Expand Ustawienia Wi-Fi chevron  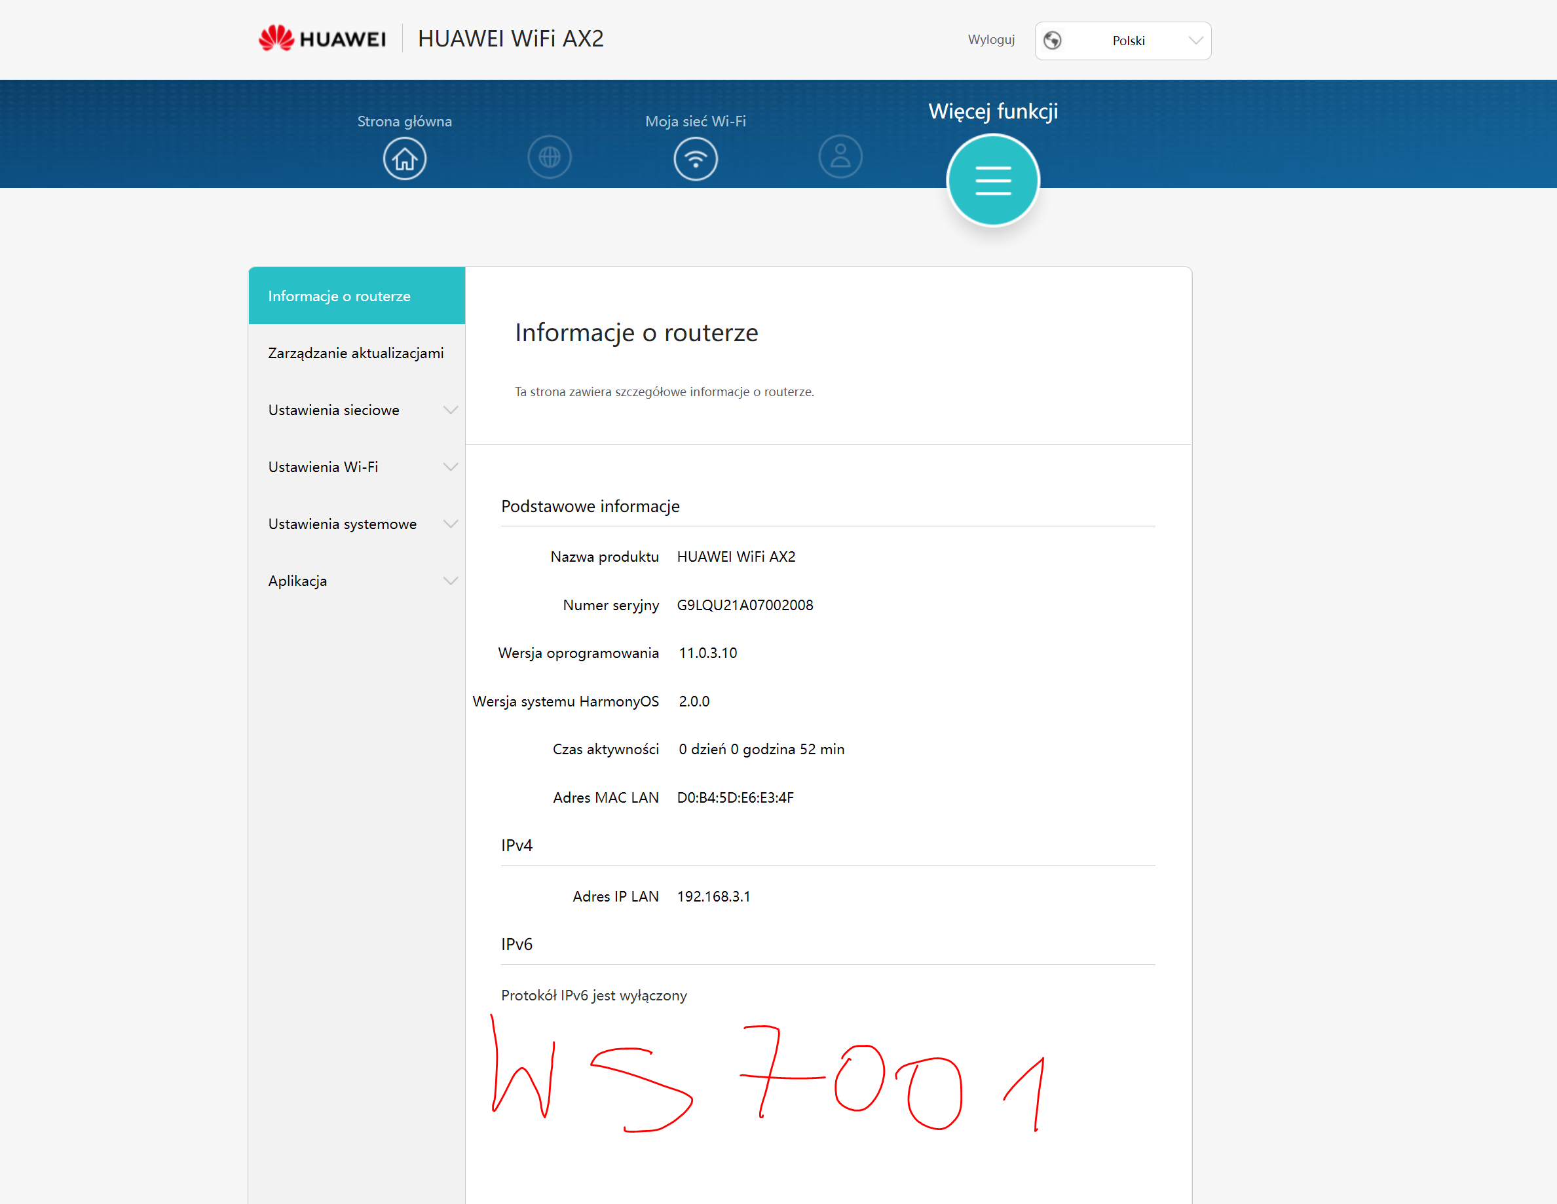(451, 467)
